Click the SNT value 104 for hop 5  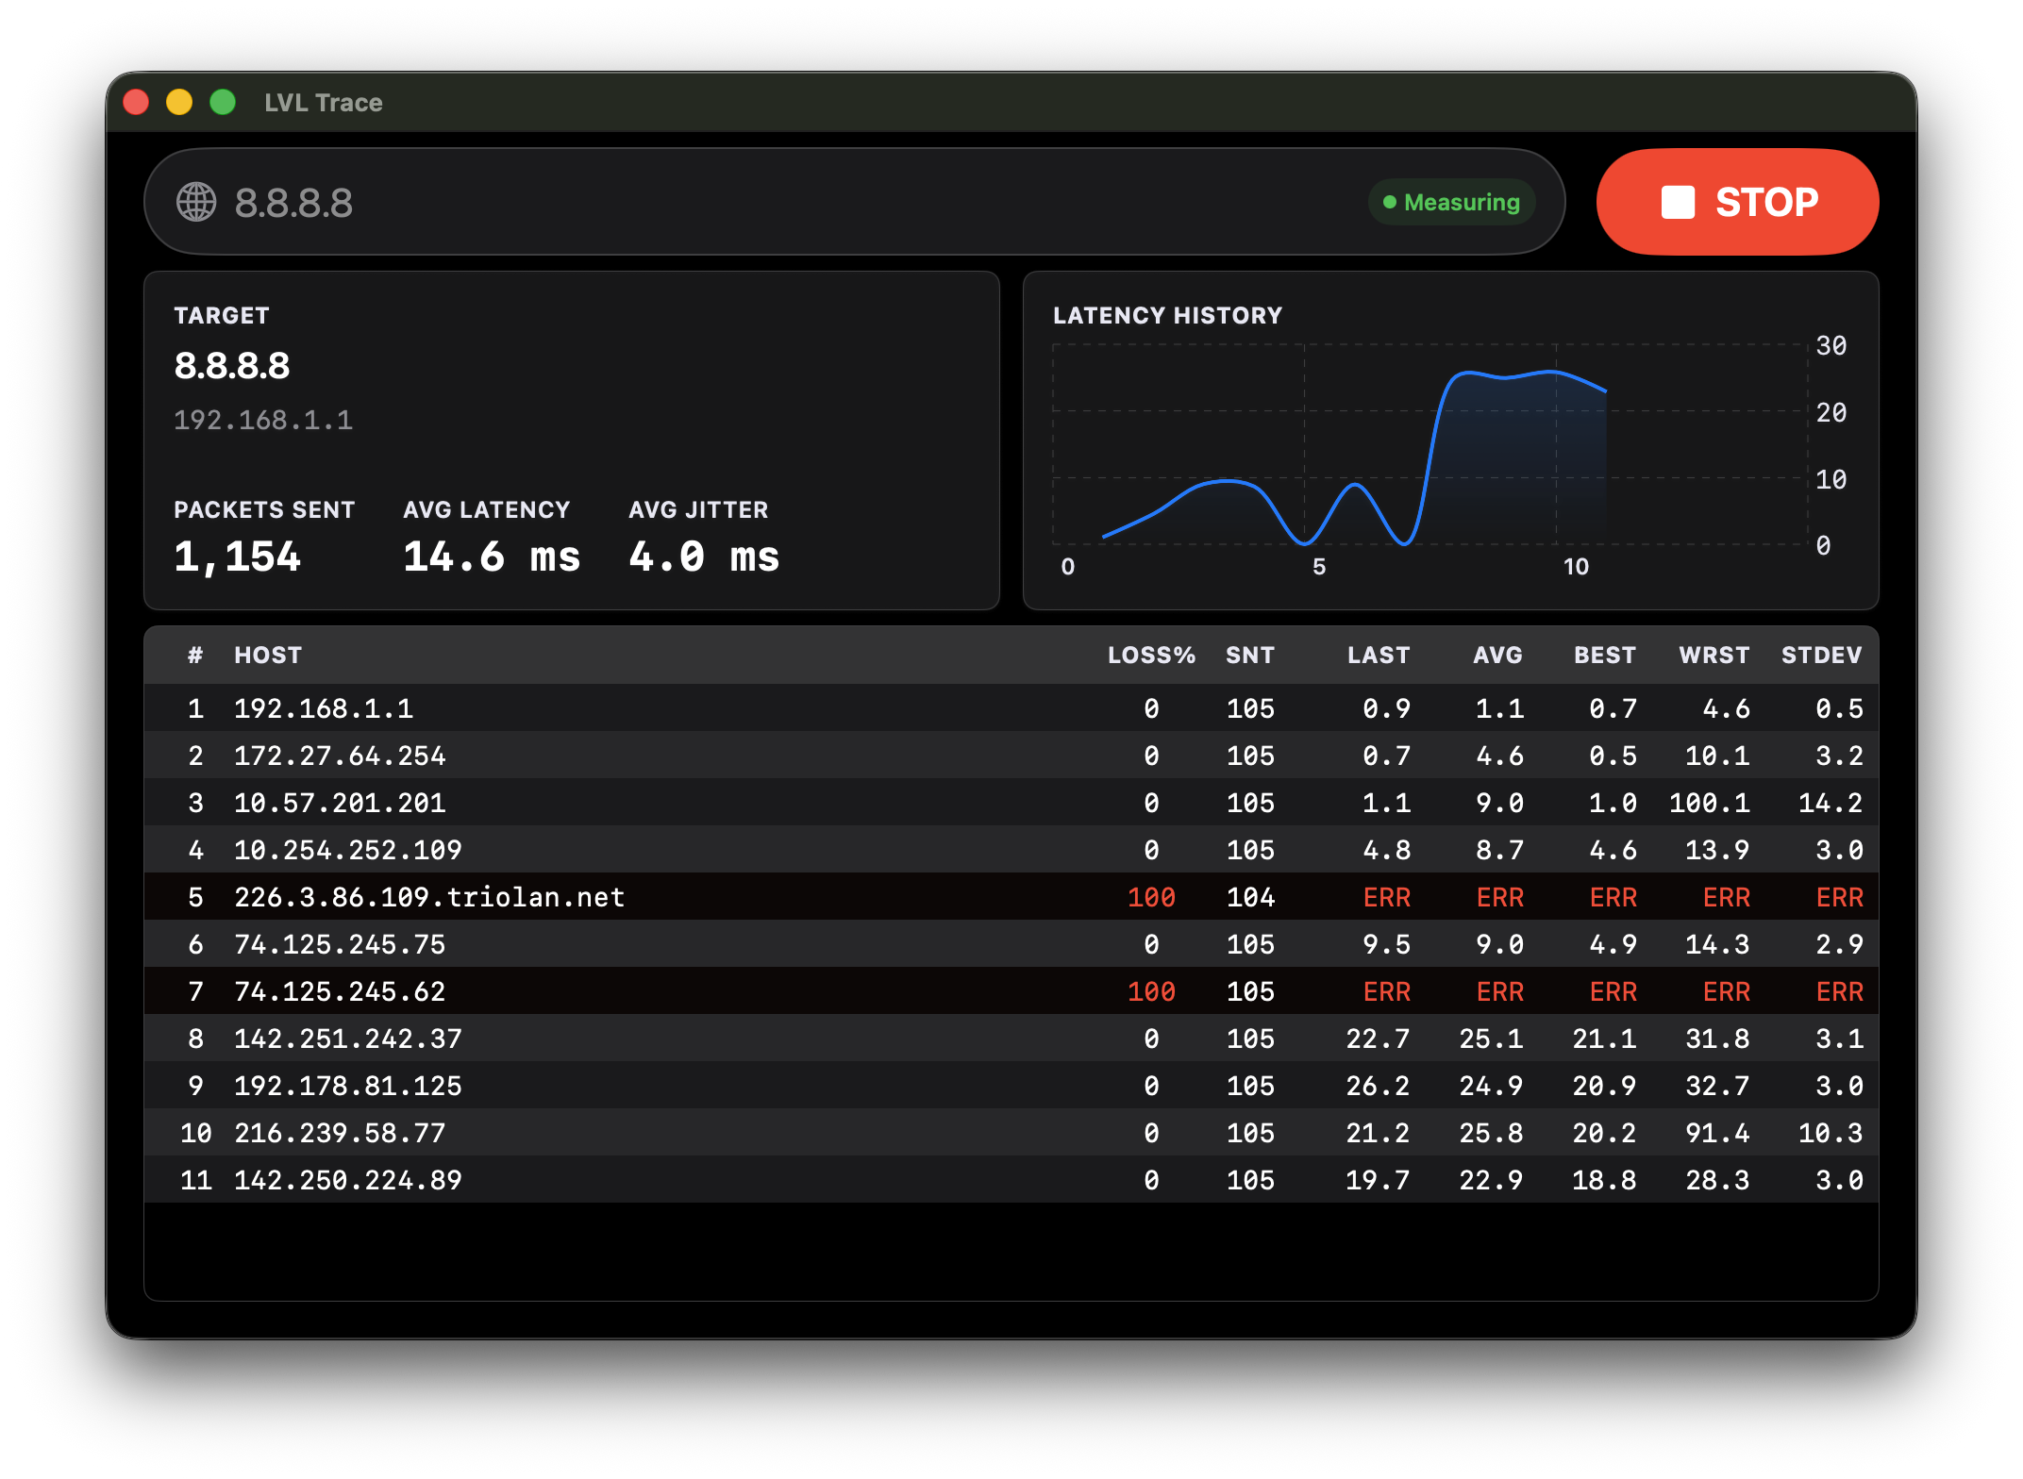click(x=1250, y=897)
